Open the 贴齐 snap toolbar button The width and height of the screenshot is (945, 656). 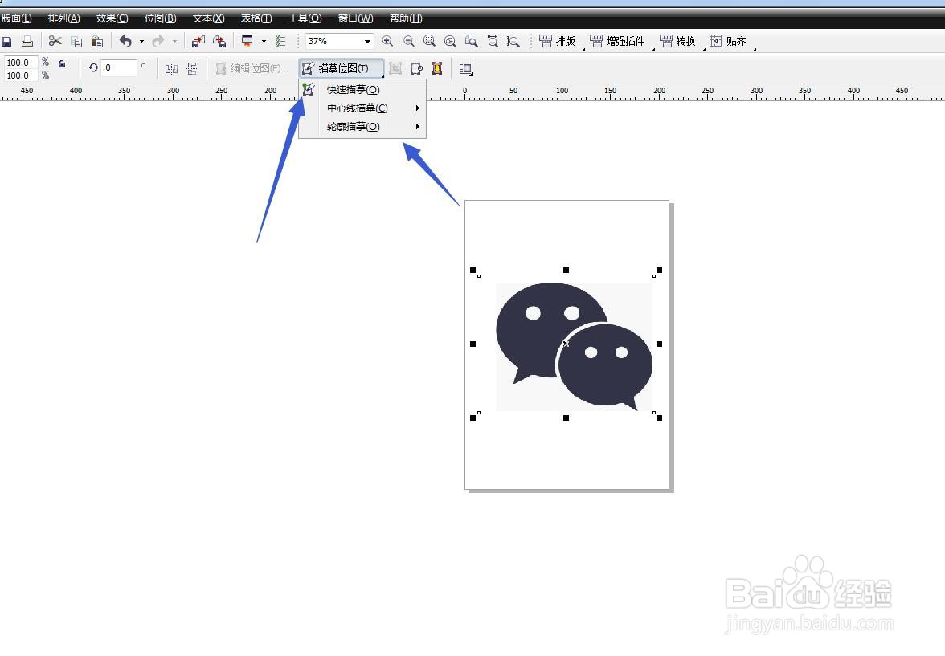point(728,41)
